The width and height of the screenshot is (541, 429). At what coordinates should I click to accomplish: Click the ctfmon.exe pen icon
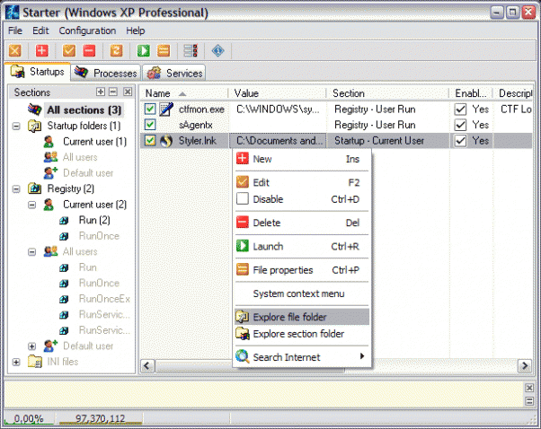pos(166,109)
